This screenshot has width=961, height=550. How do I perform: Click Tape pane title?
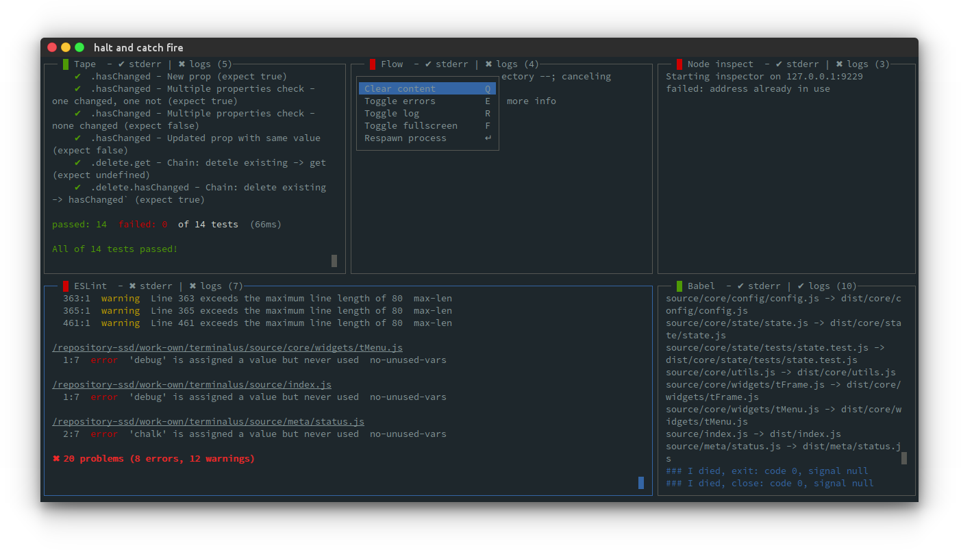[85, 64]
